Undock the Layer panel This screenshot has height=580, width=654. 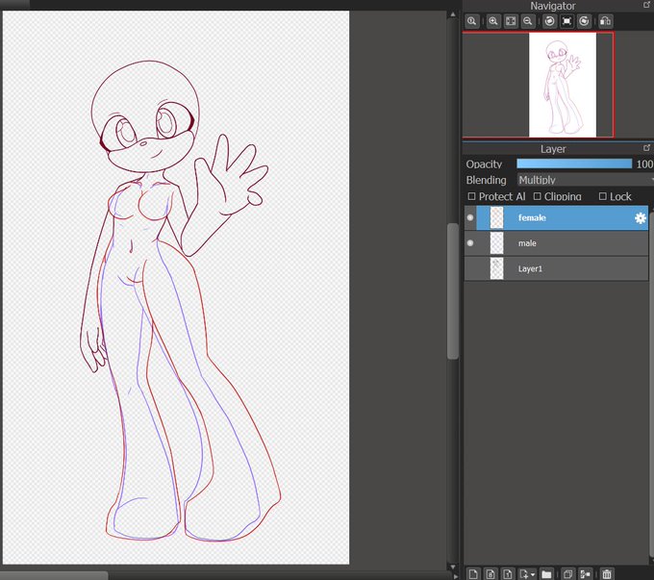pyautogui.click(x=647, y=148)
